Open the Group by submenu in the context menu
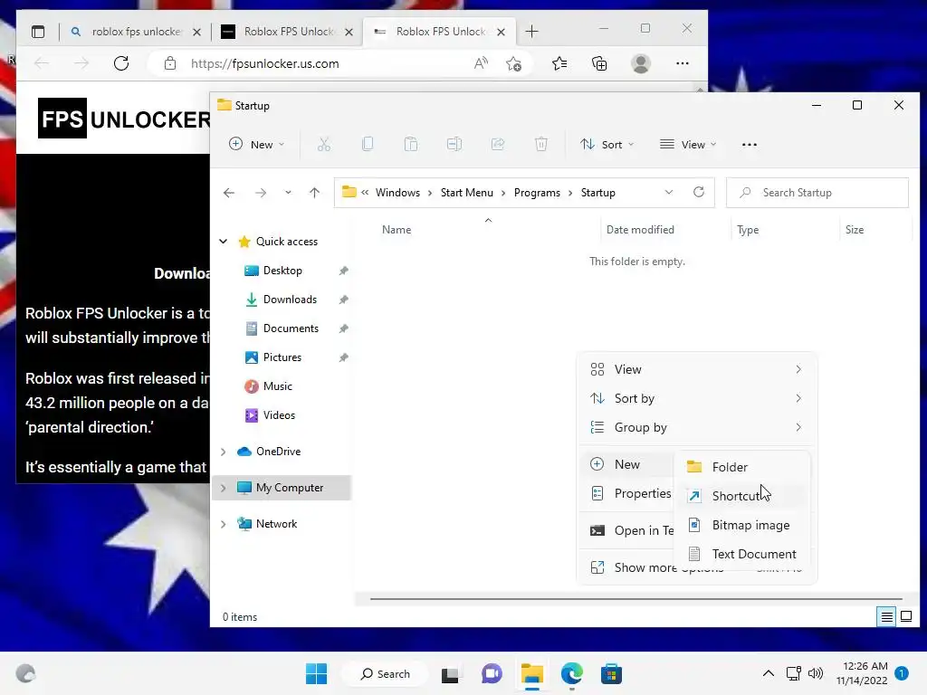 696,427
